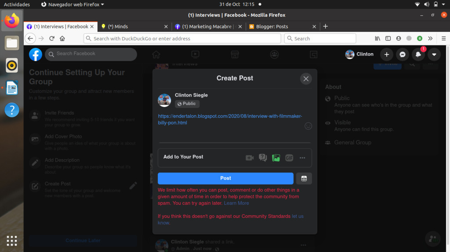Viewport: 450px width, 252px height.
Task: Open Rhythmbox from the Ubuntu dock
Action: tap(12, 65)
